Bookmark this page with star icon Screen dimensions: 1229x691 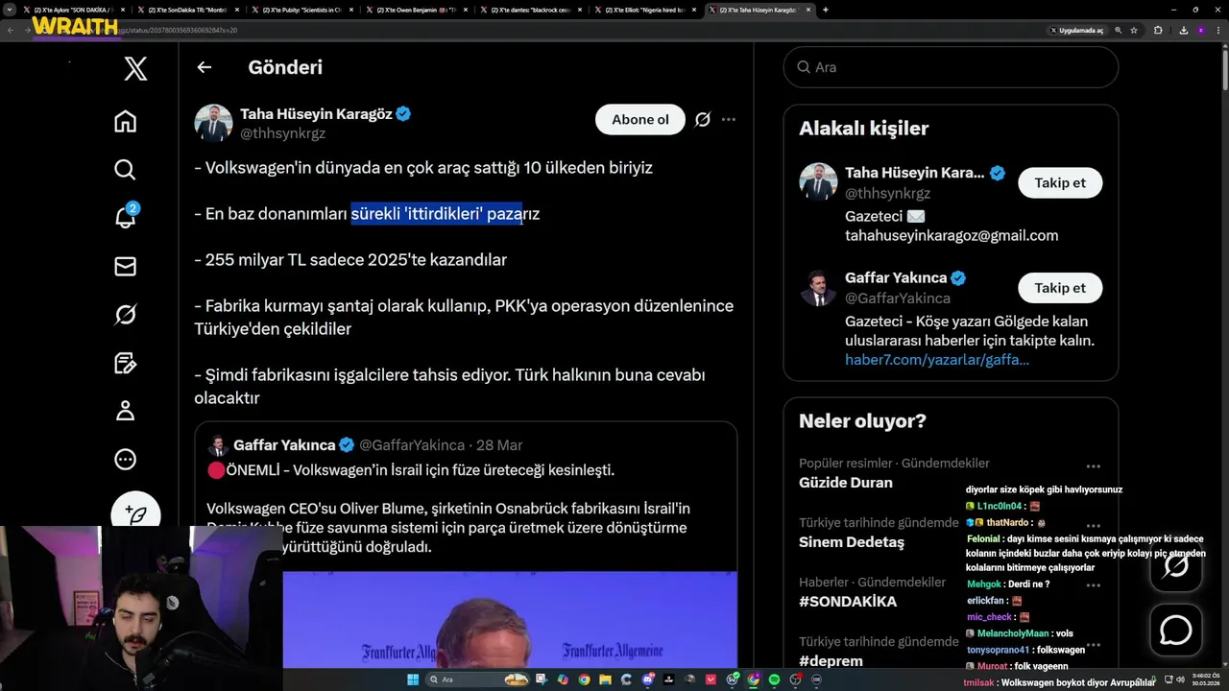[x=1134, y=31]
